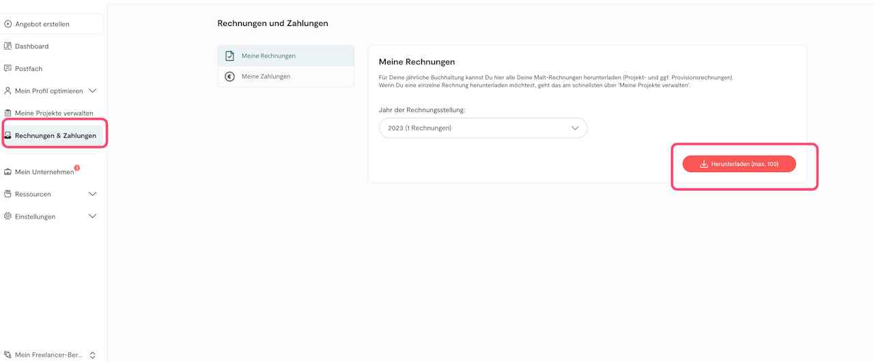Click the Meine Projekte verwalten clipboard icon
874x362 pixels.
tap(8, 113)
